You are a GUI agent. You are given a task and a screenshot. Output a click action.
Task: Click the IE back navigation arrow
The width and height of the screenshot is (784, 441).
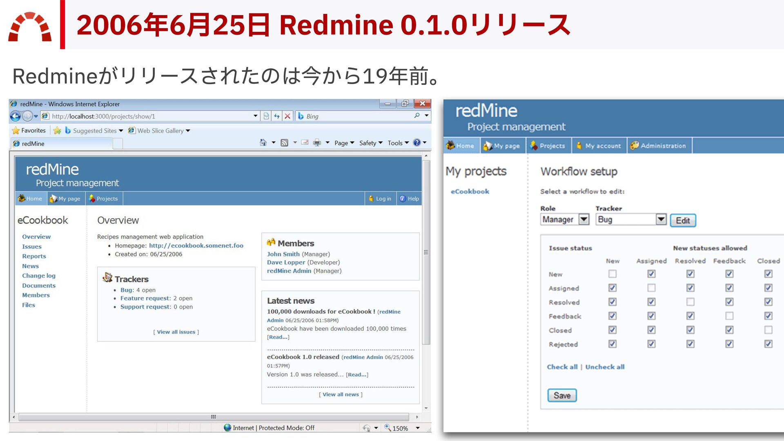[x=15, y=116]
